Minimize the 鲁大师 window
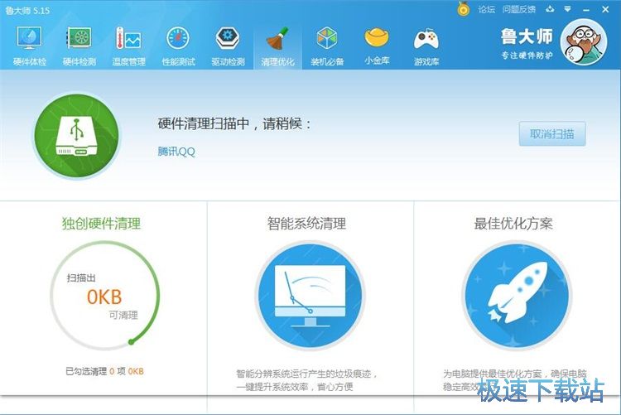621x415 pixels. tap(586, 9)
